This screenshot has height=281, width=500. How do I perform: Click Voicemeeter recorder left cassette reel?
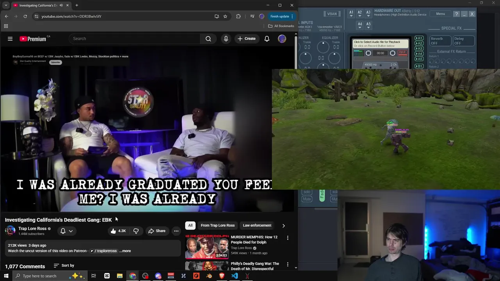pos(368,53)
